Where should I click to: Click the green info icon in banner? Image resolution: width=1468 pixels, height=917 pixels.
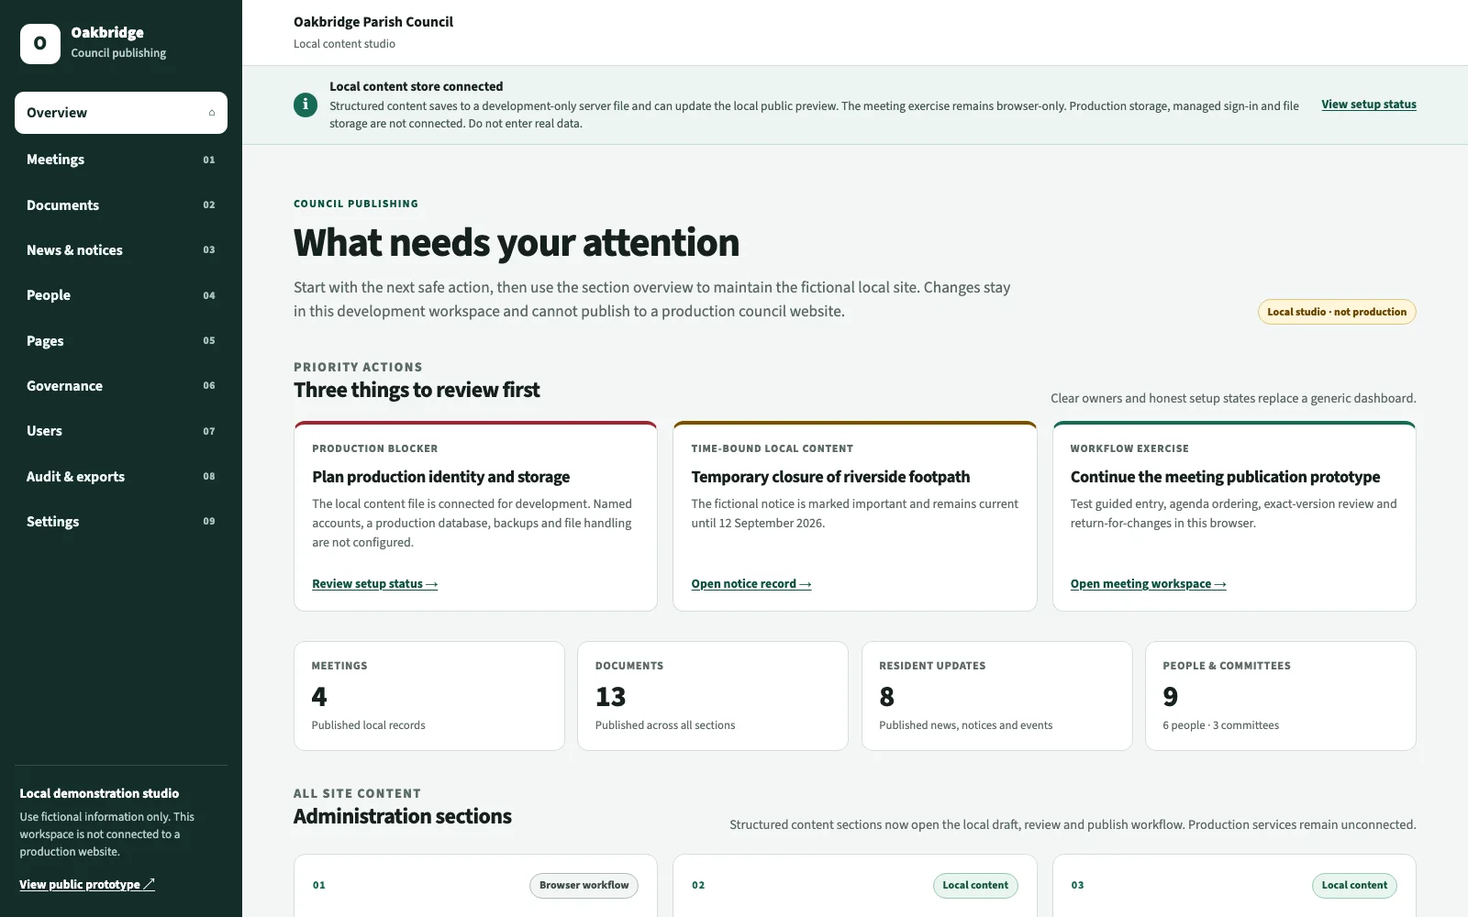coord(306,105)
